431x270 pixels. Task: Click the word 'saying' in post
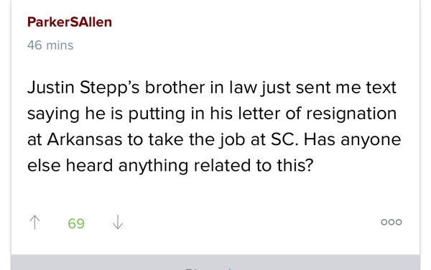pos(53,114)
